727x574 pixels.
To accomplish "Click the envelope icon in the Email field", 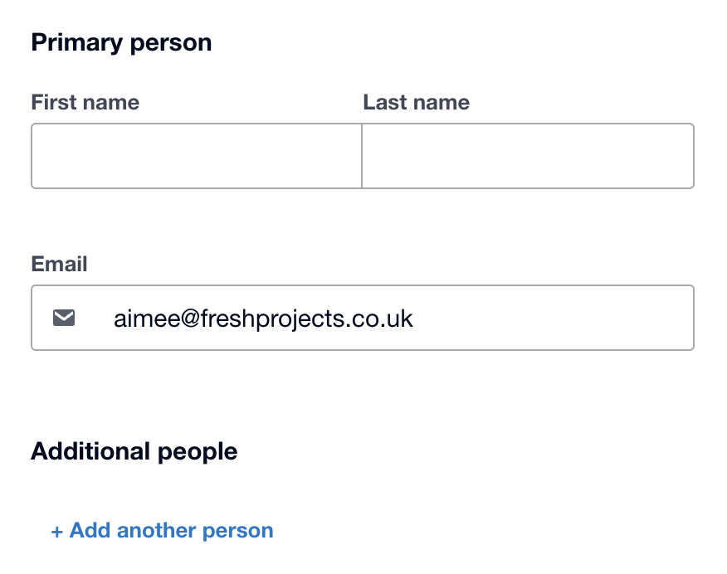I will pos(64,318).
